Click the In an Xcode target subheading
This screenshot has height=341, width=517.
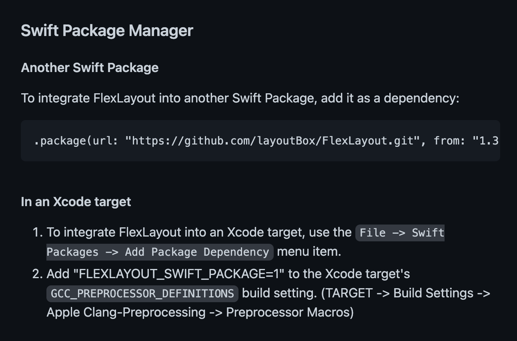point(76,202)
